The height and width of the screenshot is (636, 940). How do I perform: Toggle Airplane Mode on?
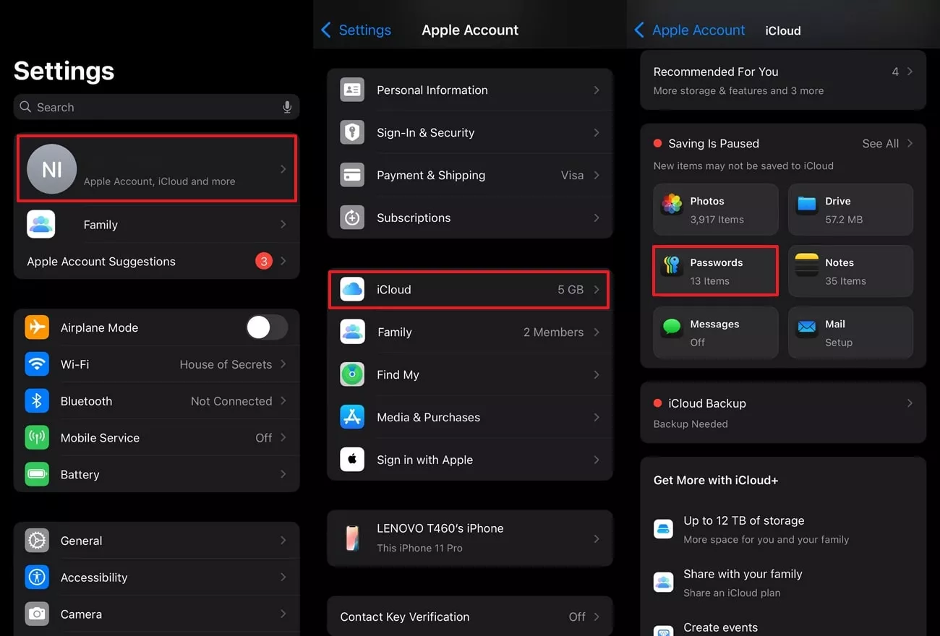pos(267,327)
